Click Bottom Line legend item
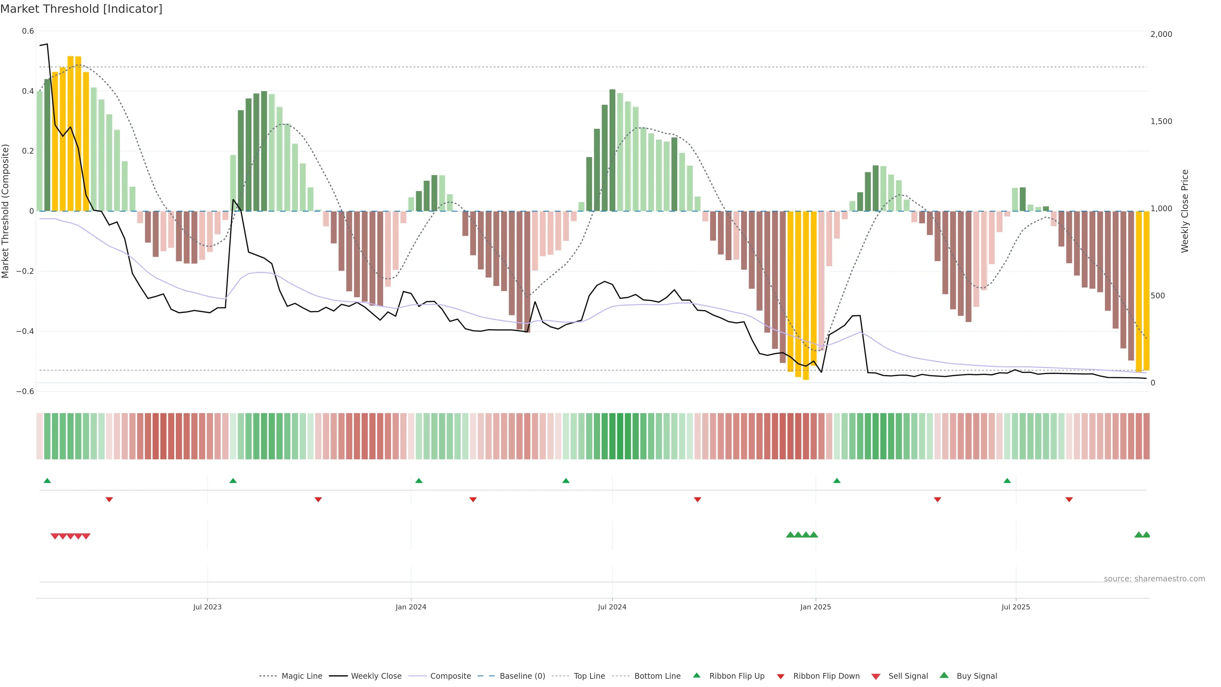 pyautogui.click(x=657, y=676)
